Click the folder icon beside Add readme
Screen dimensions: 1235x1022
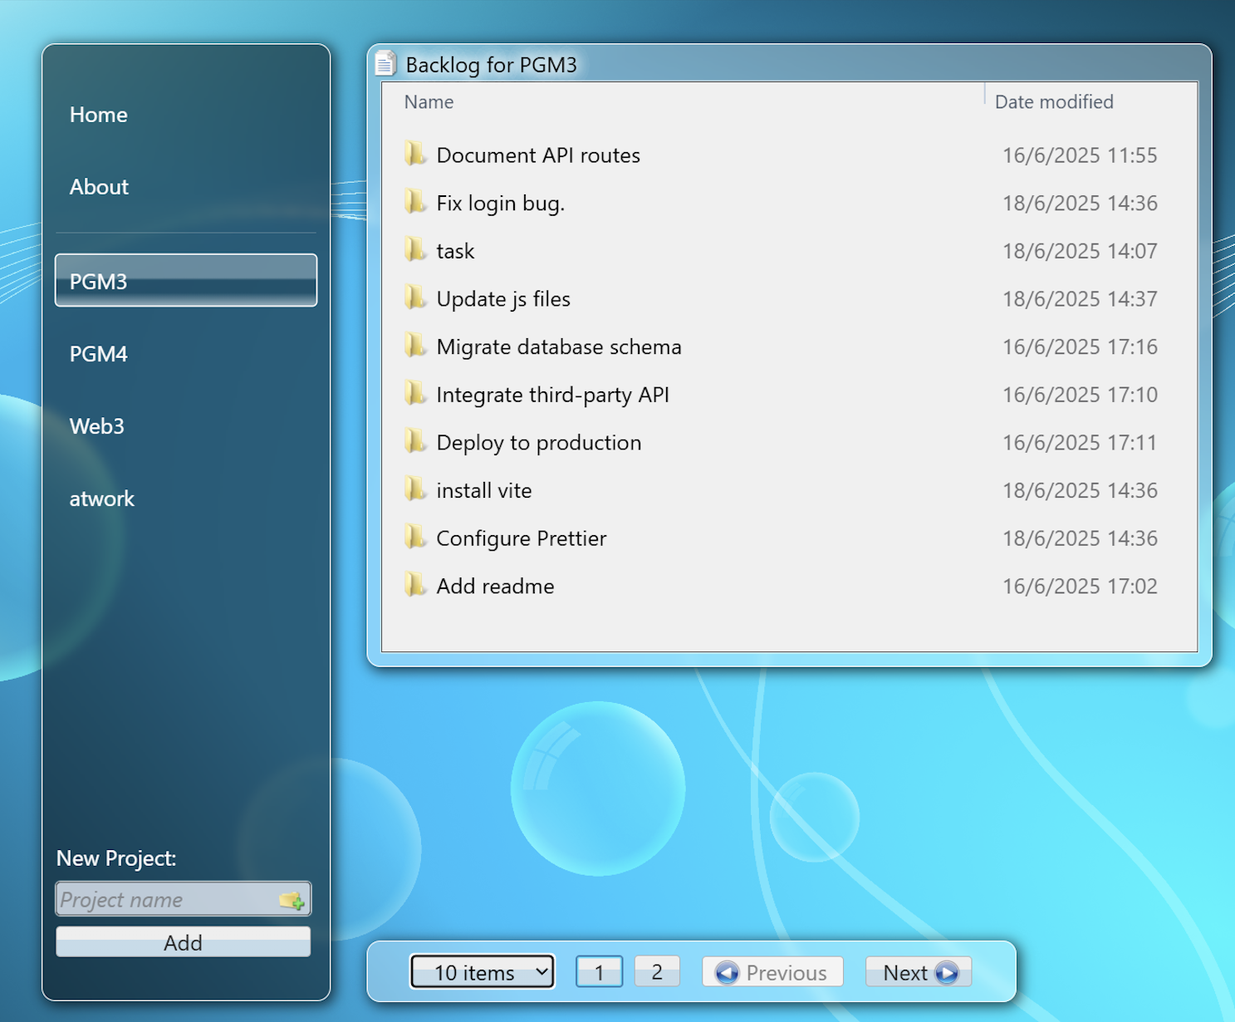(x=414, y=586)
